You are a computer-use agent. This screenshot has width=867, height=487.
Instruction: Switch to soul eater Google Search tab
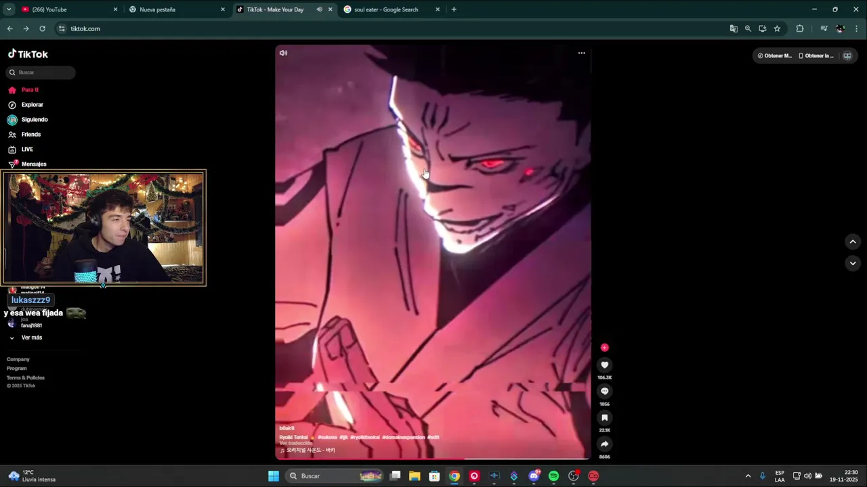[x=392, y=9]
